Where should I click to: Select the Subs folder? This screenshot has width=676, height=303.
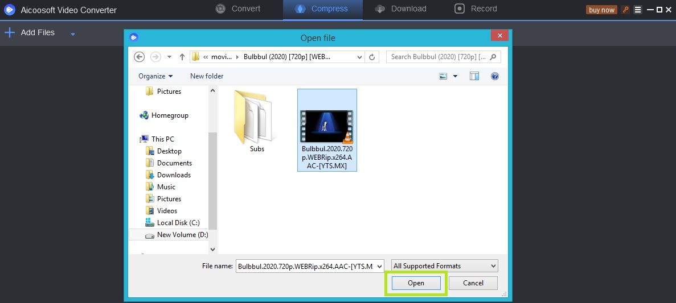click(257, 122)
